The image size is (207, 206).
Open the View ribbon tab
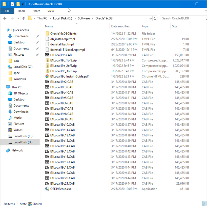(51, 11)
